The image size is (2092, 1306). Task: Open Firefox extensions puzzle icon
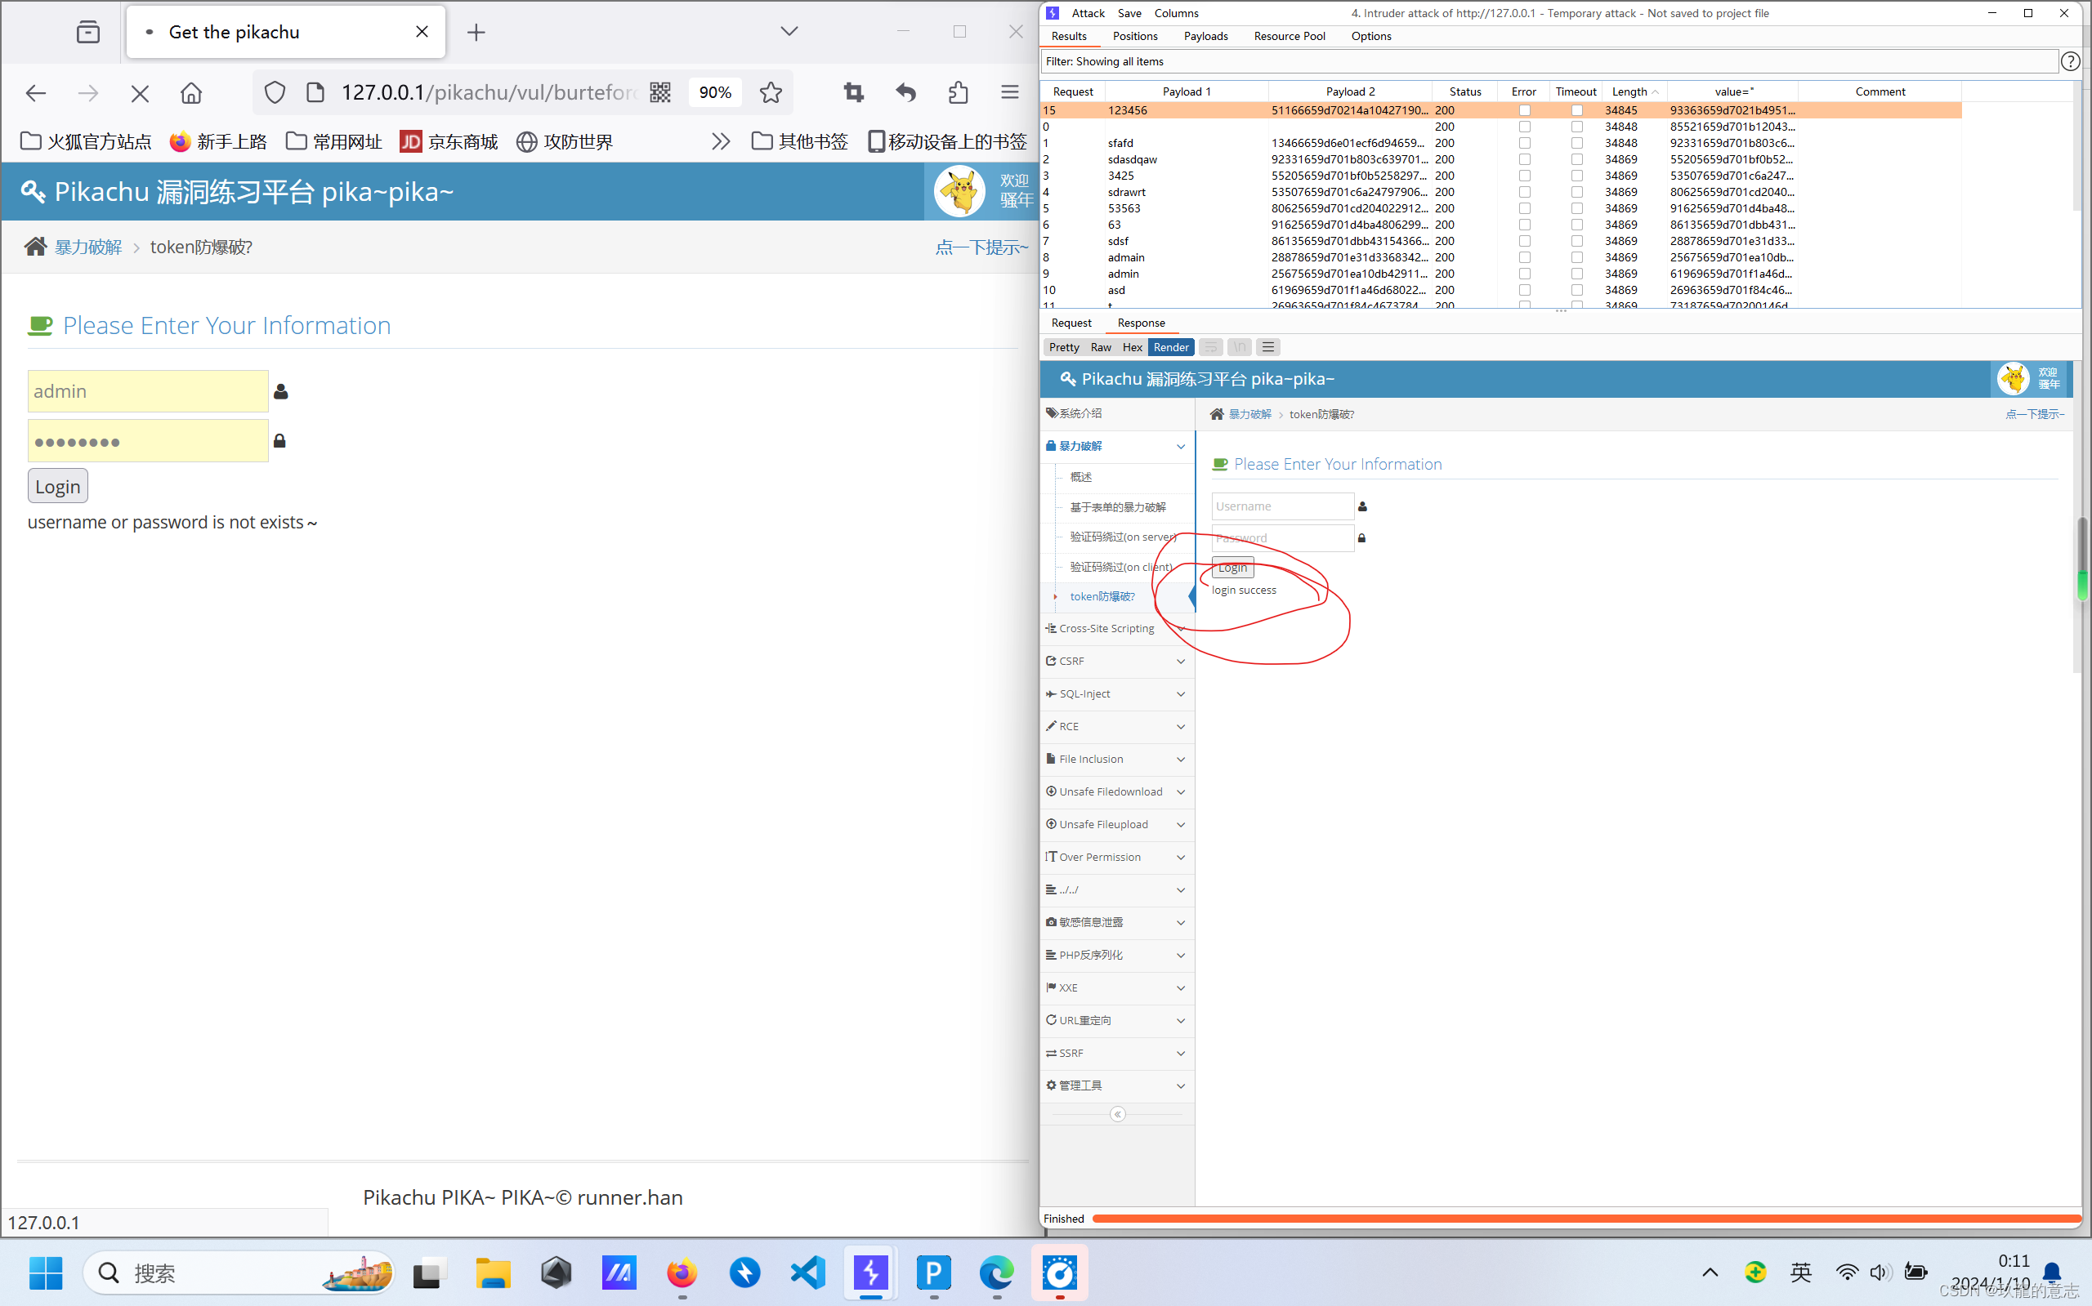(958, 92)
